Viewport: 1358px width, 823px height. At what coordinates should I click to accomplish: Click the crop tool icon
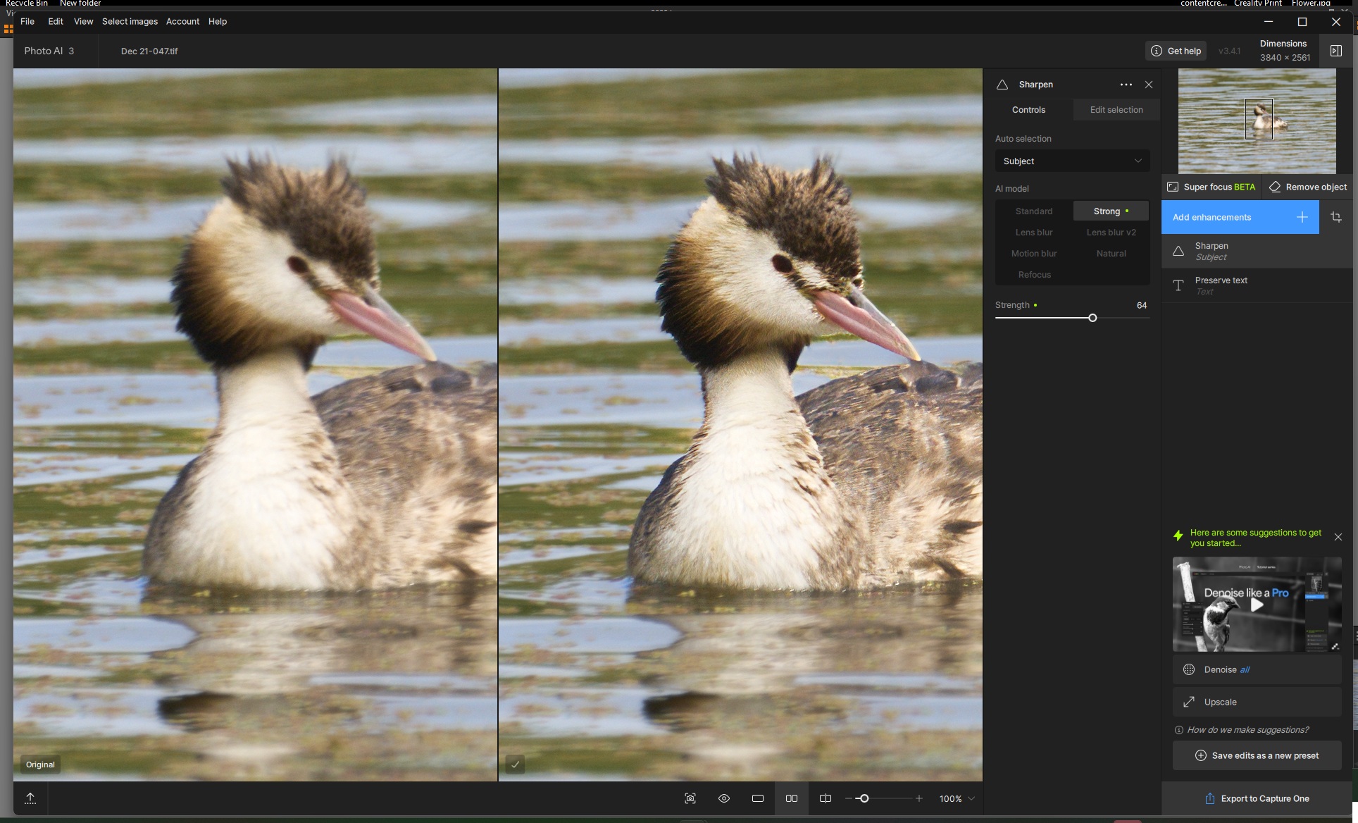point(1335,217)
